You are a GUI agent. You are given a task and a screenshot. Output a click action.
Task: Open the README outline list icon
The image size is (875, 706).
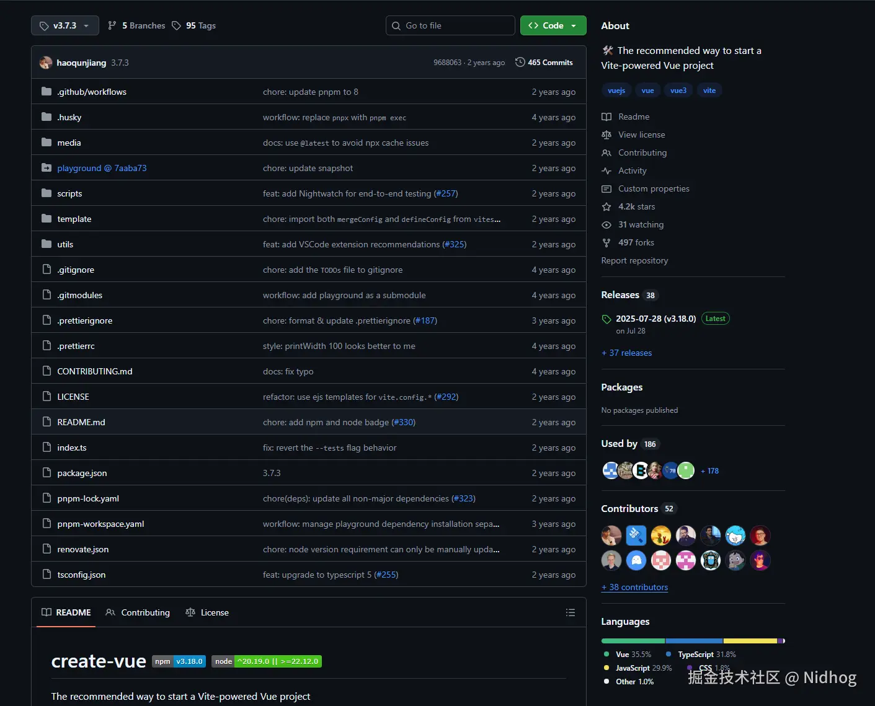pyautogui.click(x=571, y=612)
